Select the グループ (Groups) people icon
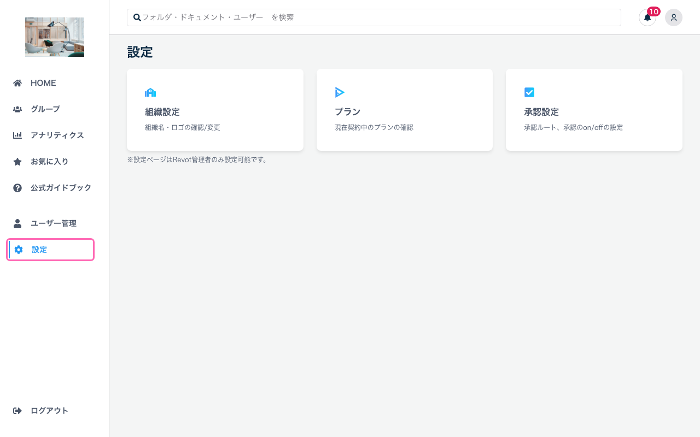The image size is (700, 437). tap(17, 109)
